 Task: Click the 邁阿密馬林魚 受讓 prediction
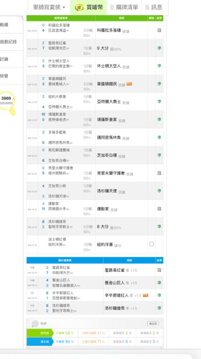[x=113, y=137]
